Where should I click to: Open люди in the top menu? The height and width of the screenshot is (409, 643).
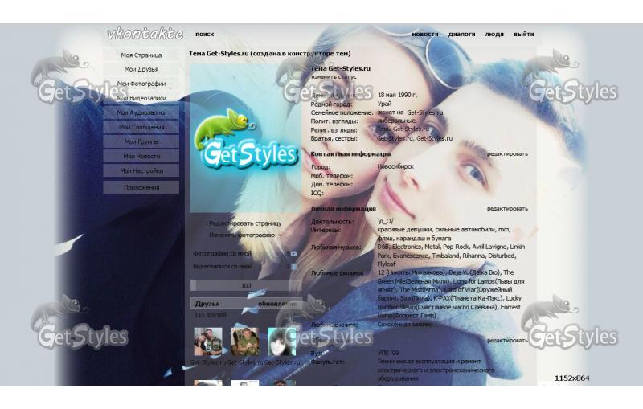click(494, 34)
